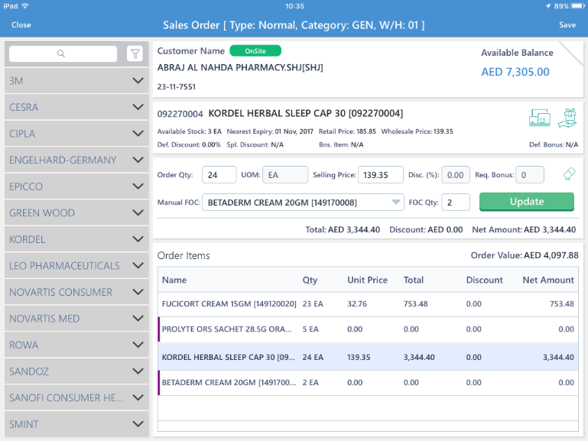Expand the LEO PHARMACEUTICALS brand section
Viewport: 588px width, 441px height.
click(76, 266)
